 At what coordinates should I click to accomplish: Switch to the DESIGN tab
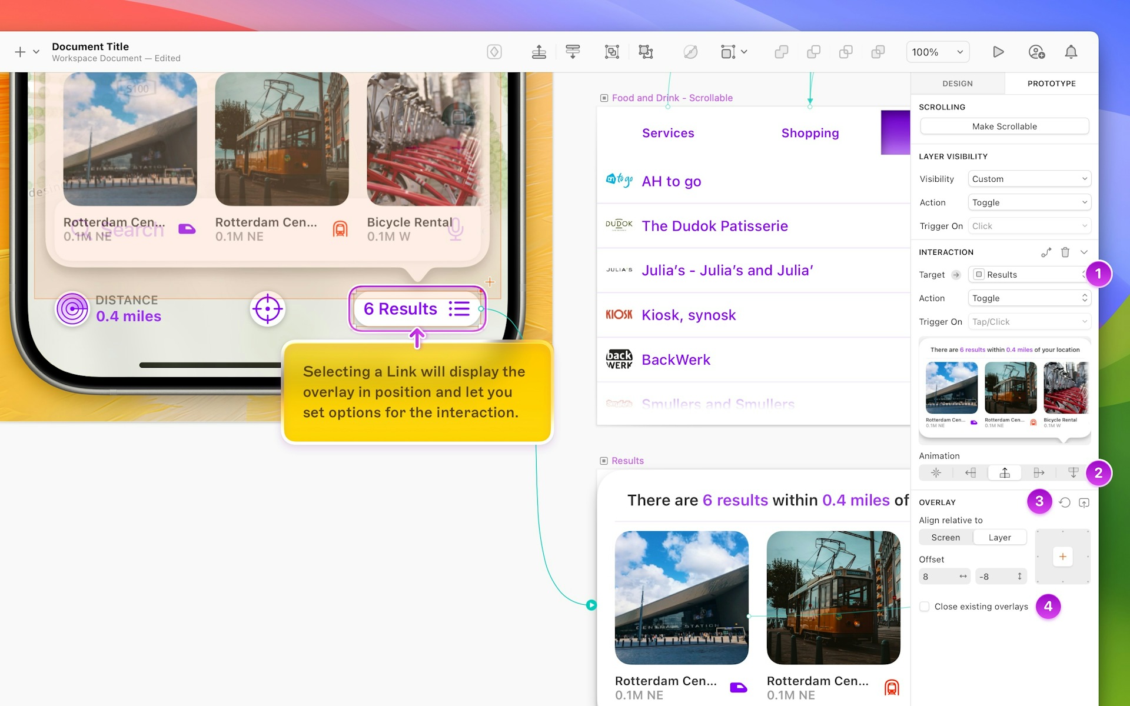point(958,84)
